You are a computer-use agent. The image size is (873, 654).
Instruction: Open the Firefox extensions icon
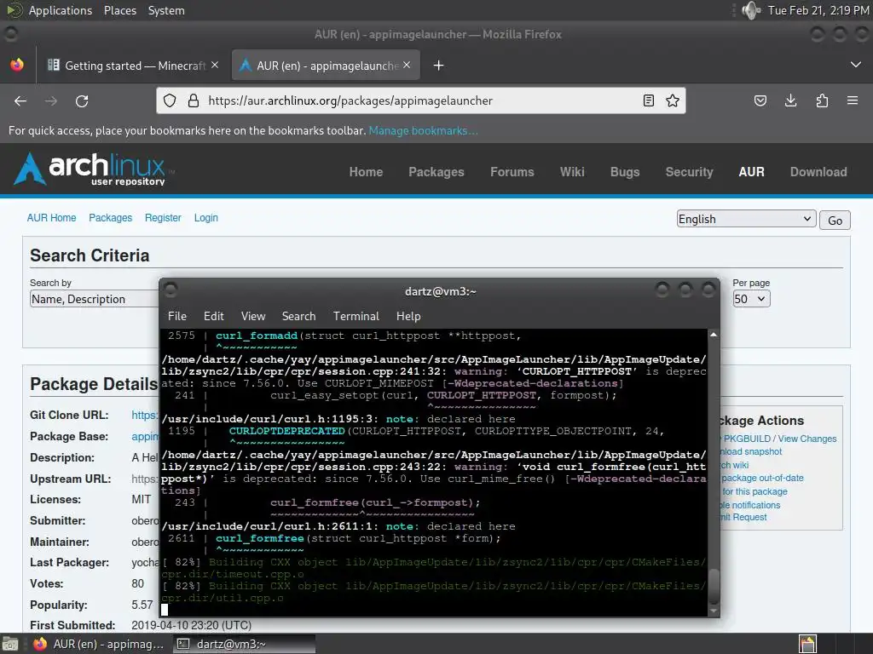pos(822,100)
